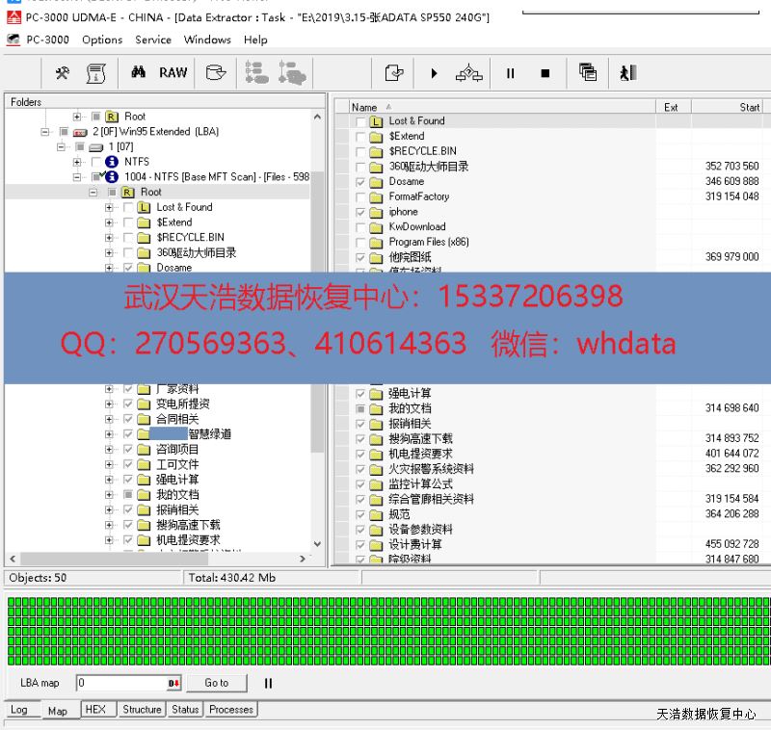Click the cascading windows icon in toolbar
Viewport: 771px width, 730px height.
point(588,73)
